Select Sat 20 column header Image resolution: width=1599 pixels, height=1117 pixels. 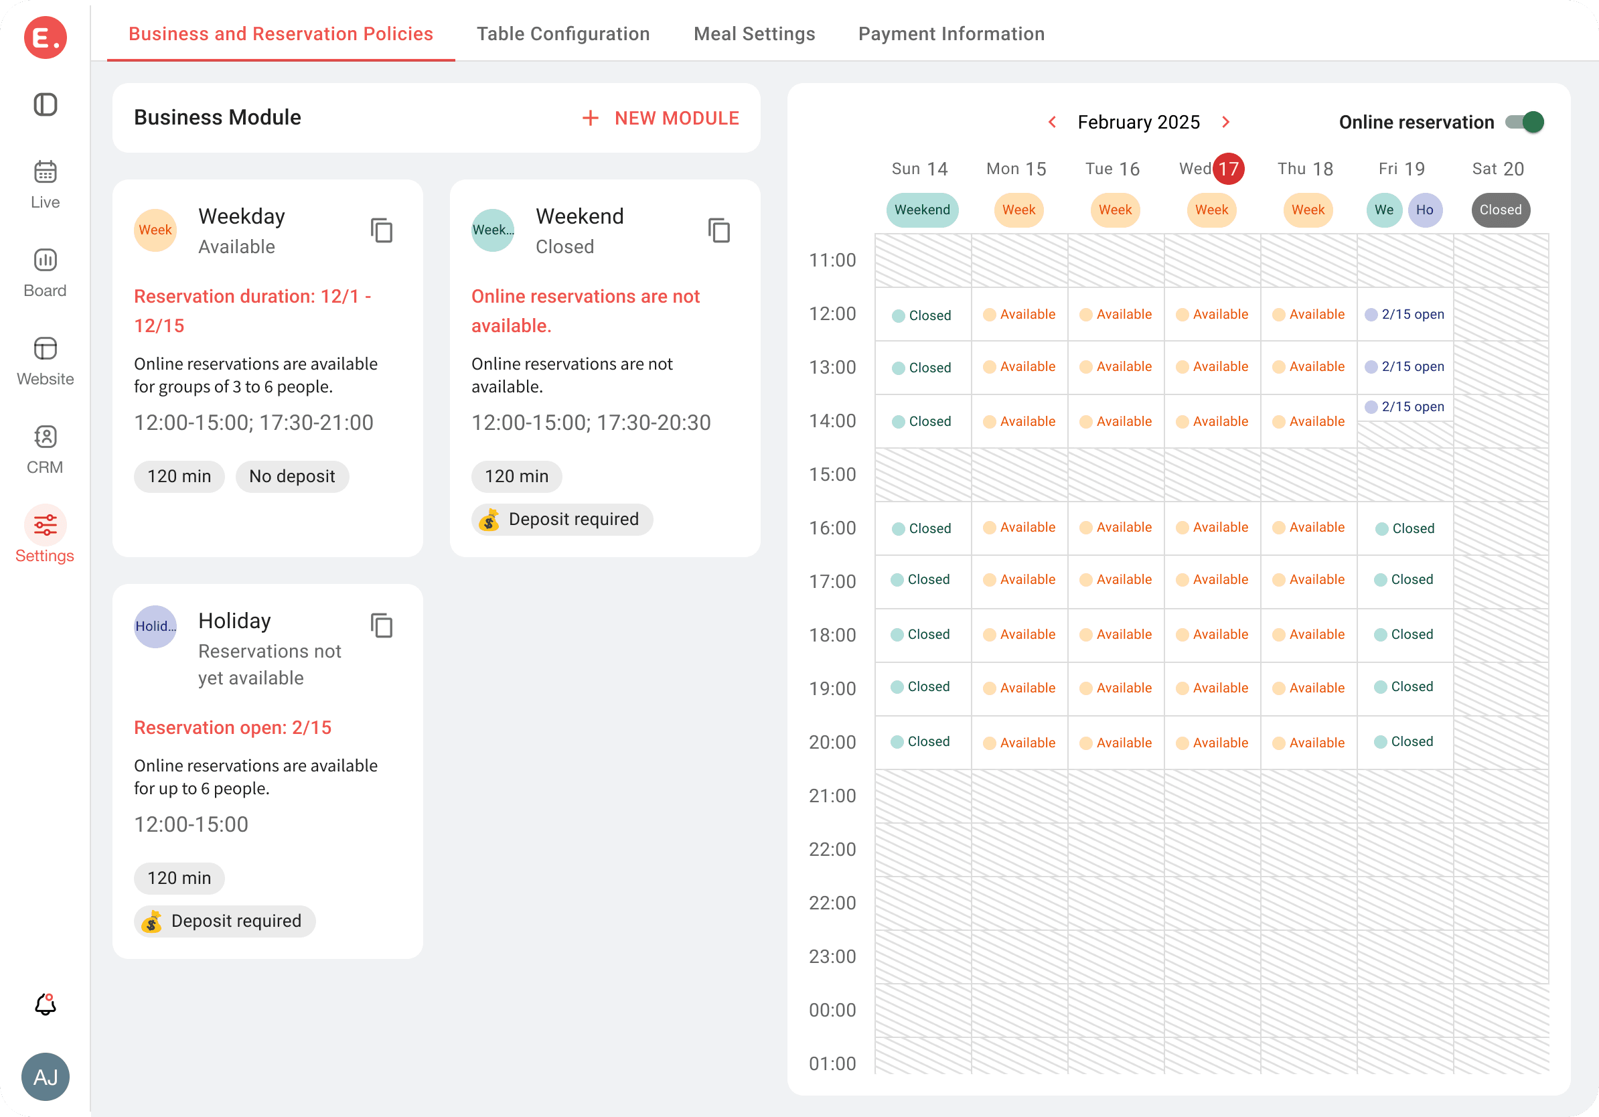(x=1498, y=169)
